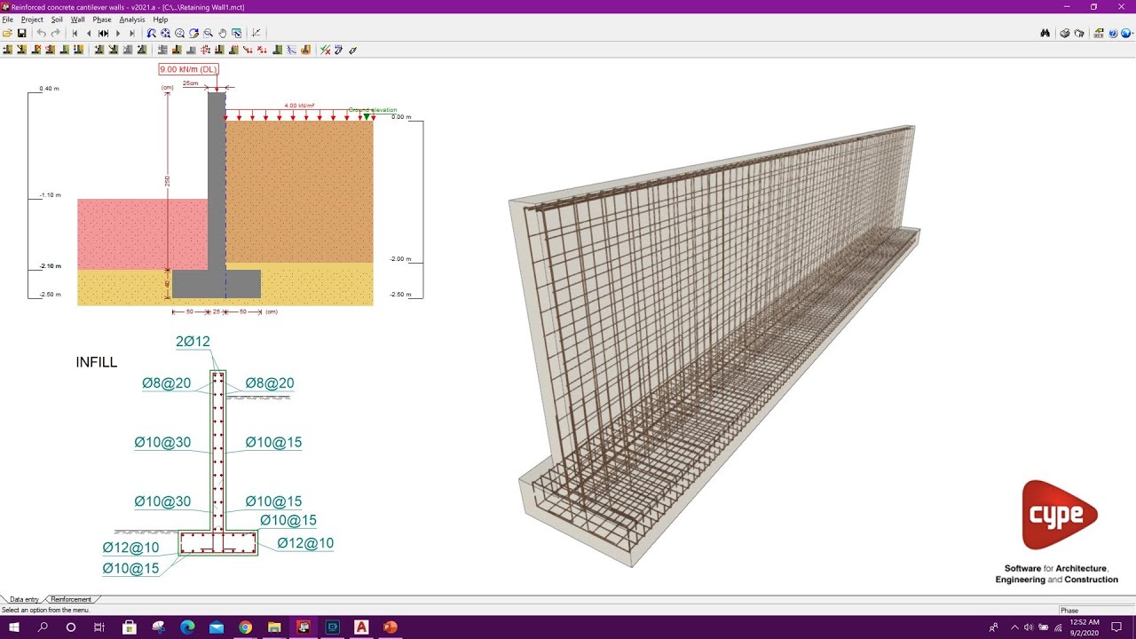Click the printer icon to print
The width and height of the screenshot is (1136, 639).
[x=1064, y=33]
